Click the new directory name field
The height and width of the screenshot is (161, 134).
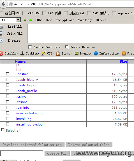coord(22,153)
